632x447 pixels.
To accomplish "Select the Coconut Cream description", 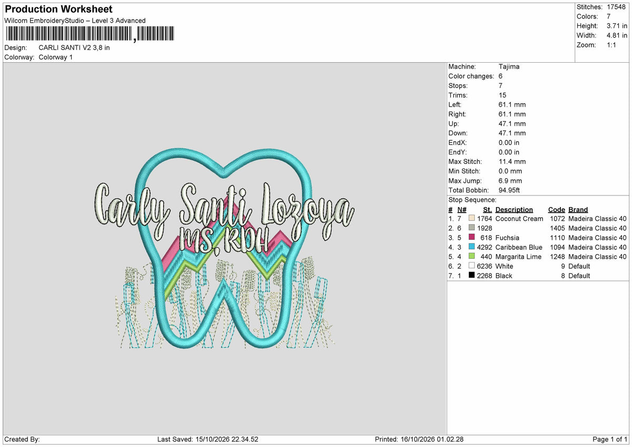I will [x=519, y=218].
